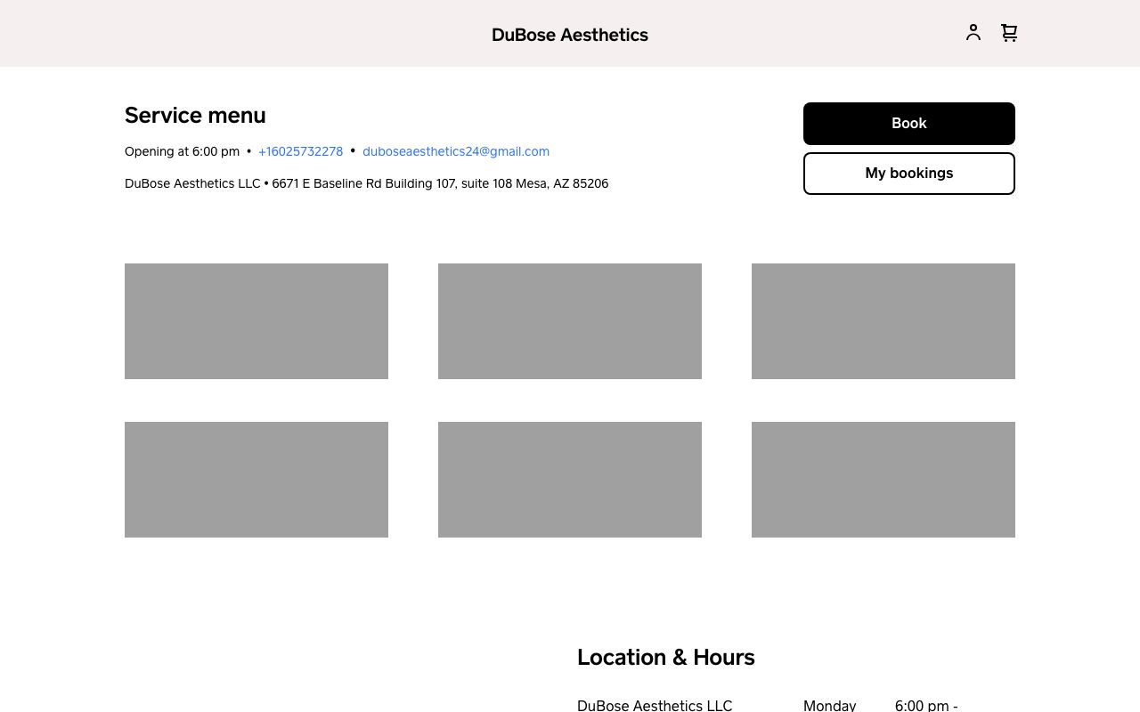Click the duboseaesthetics24@gmail.com email link
Viewport: 1140px width, 712px height.
pos(455,151)
